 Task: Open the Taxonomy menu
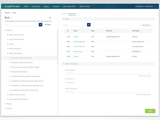pos(36,6)
